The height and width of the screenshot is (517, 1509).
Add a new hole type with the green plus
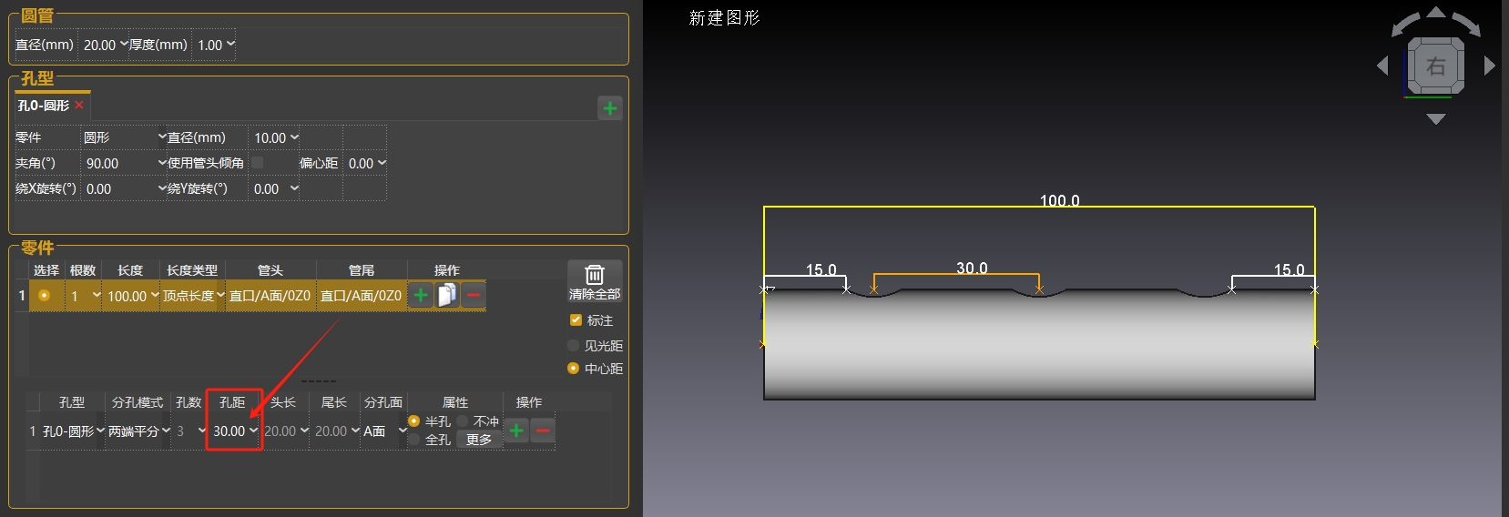click(609, 108)
